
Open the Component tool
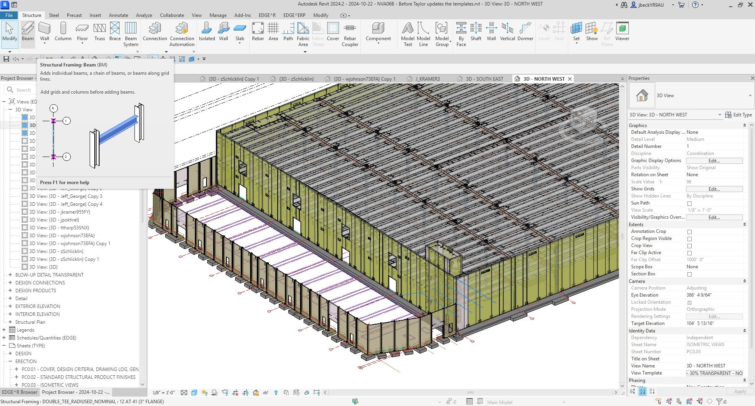[378, 31]
